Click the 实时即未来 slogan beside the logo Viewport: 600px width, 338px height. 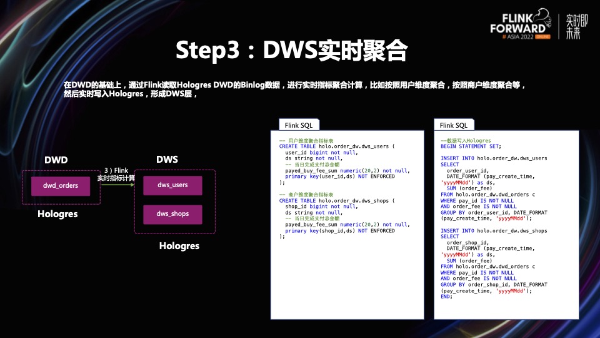pyautogui.click(x=576, y=26)
